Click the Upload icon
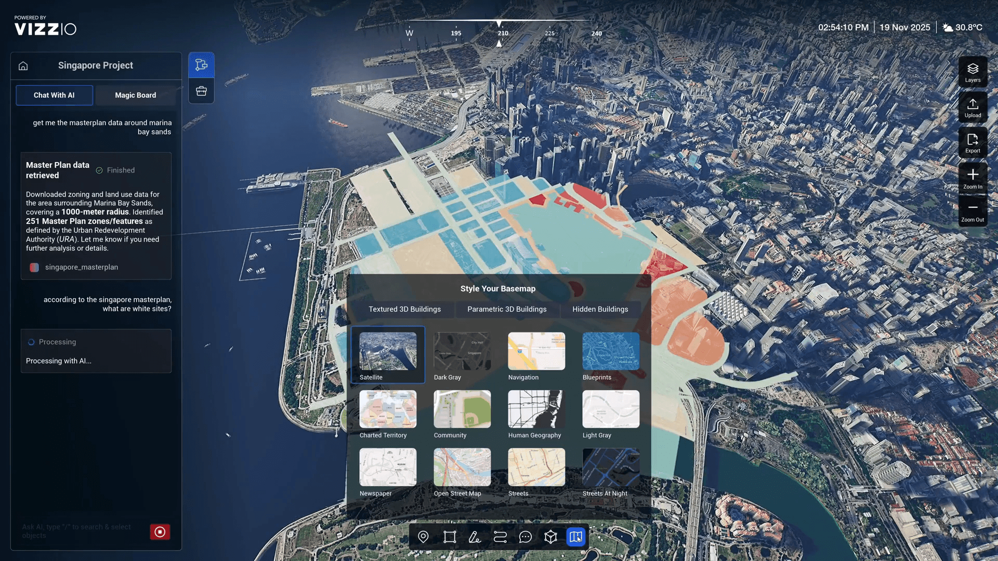 tap(973, 108)
